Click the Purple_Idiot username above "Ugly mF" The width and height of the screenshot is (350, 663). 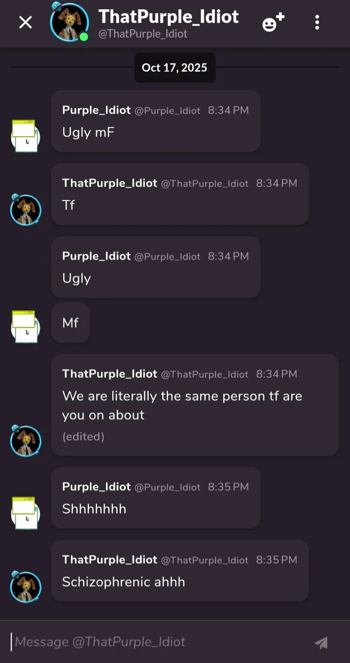click(96, 110)
